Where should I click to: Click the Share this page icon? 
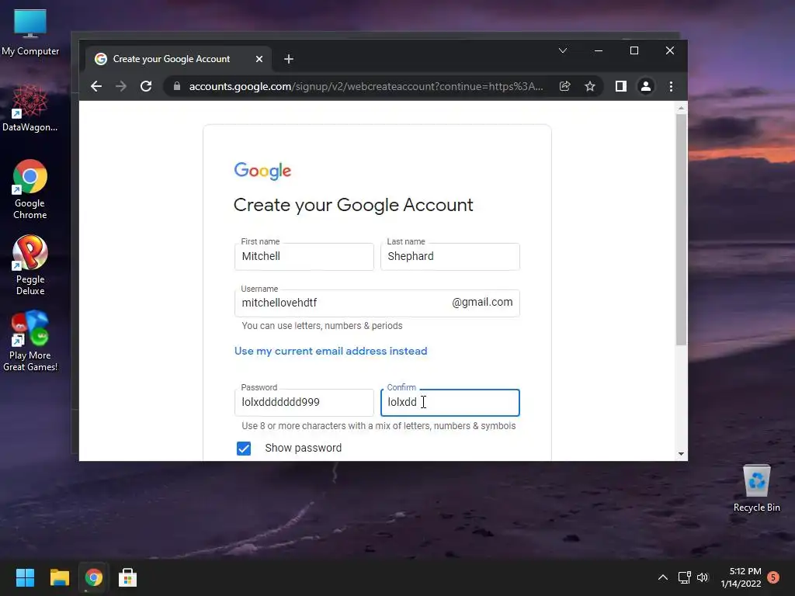click(565, 86)
